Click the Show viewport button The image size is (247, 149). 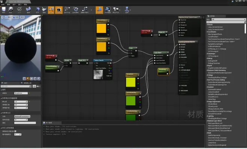point(22,17)
